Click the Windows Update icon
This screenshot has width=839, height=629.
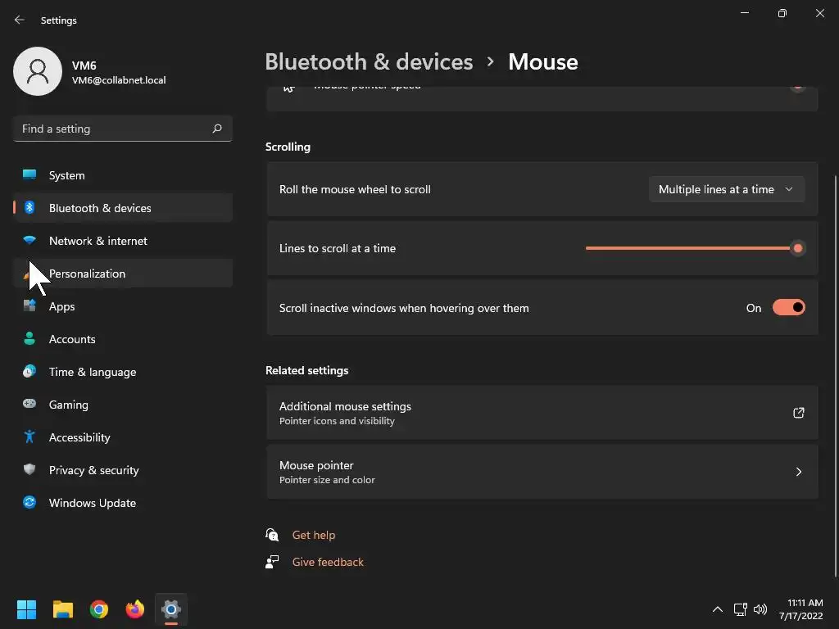29,503
